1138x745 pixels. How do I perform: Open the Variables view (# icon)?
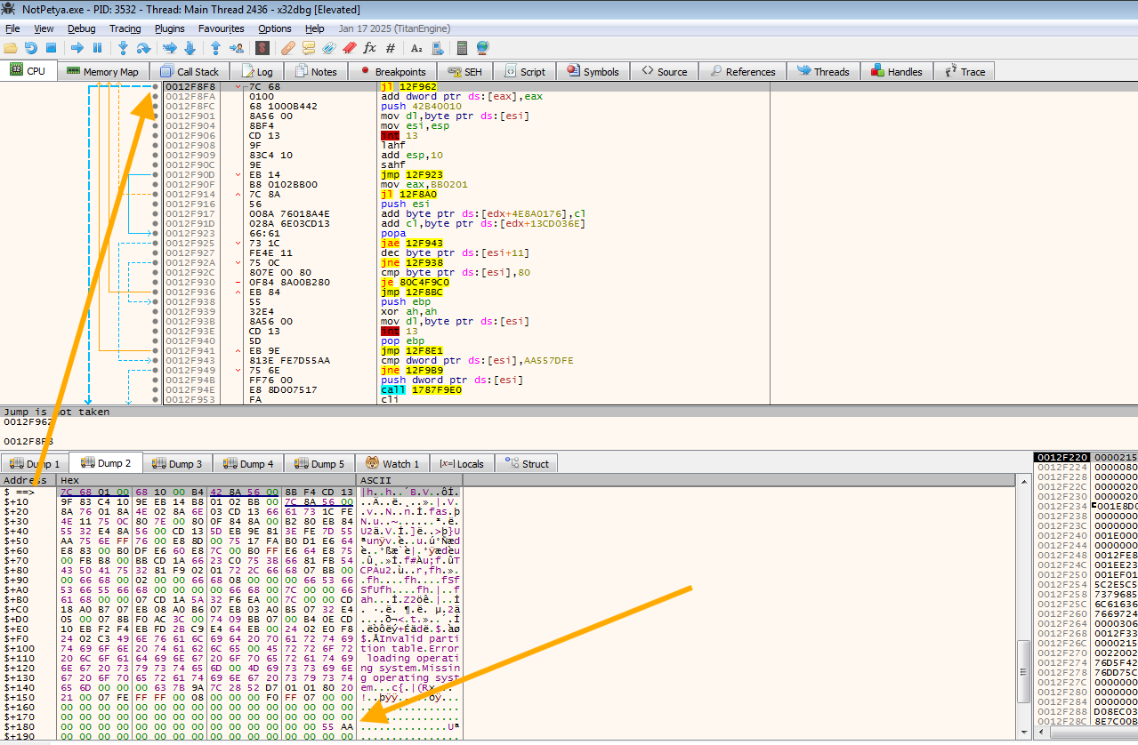tap(391, 47)
